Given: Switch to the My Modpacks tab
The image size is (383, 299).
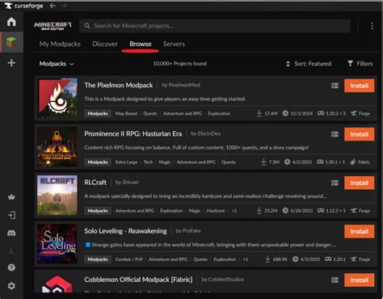Looking at the screenshot, I should (x=60, y=44).
